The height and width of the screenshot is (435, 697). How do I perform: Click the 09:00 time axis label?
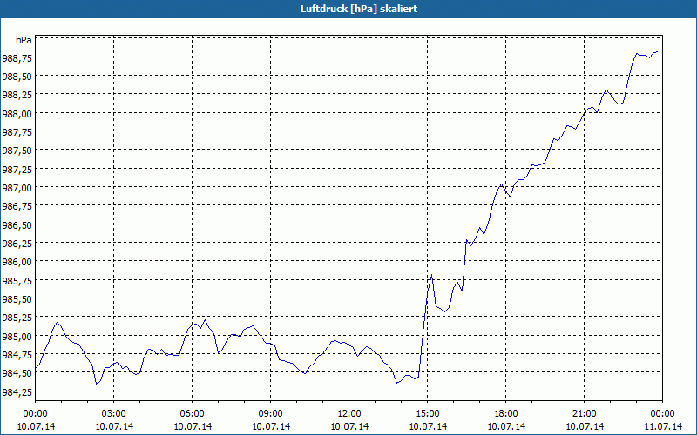pos(271,414)
